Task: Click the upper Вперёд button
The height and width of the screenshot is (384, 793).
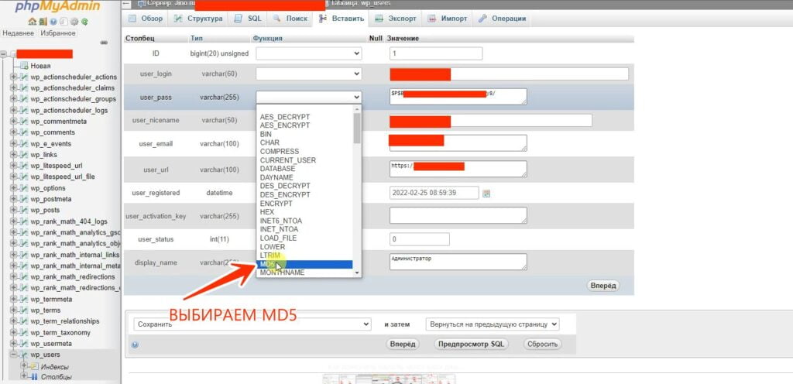Action: (x=603, y=286)
